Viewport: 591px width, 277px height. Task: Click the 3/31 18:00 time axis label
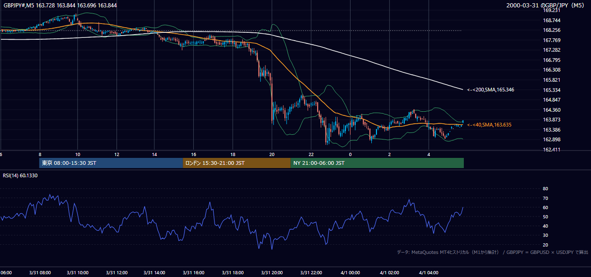(233, 273)
